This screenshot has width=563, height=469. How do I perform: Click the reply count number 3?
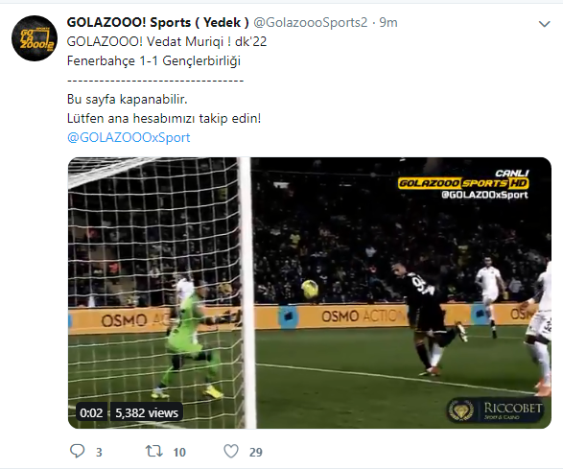(99, 452)
